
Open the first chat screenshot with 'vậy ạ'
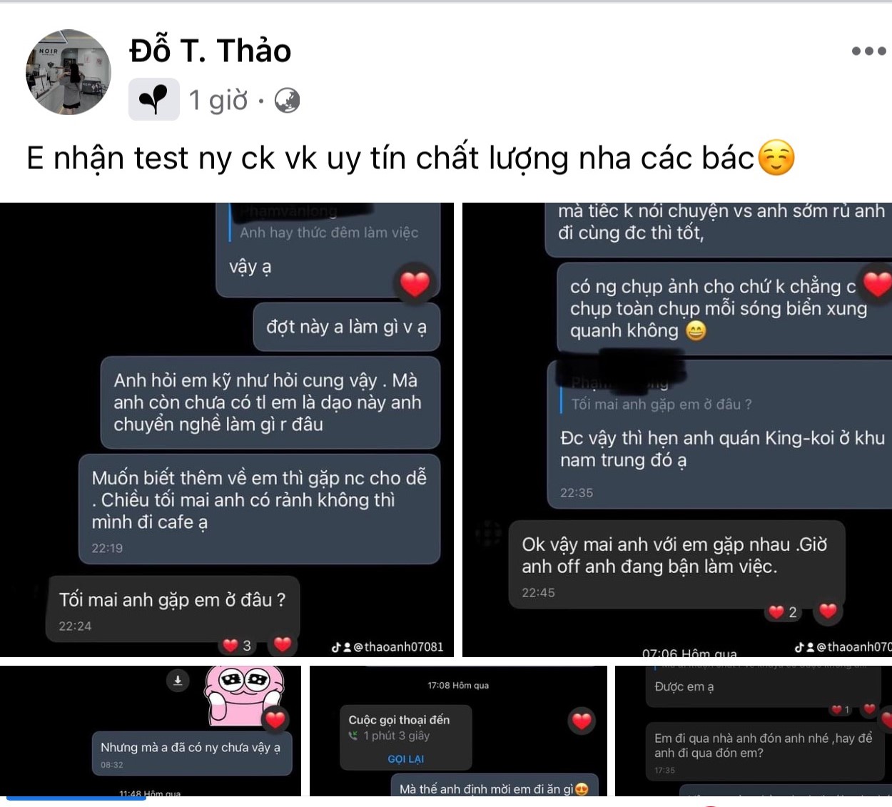coord(227,430)
